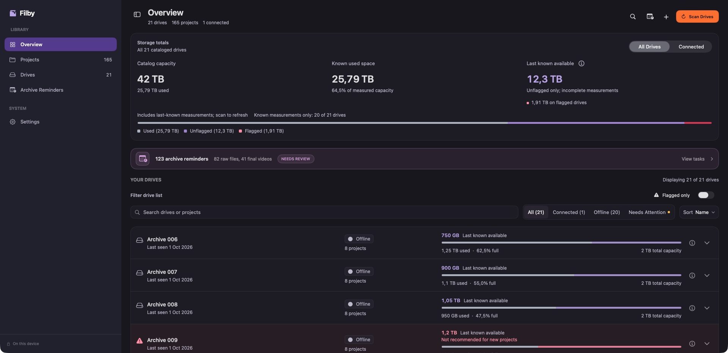This screenshot has height=353, width=728.
Task: Click the NEEDS REVIEW badge
Action: click(296, 159)
